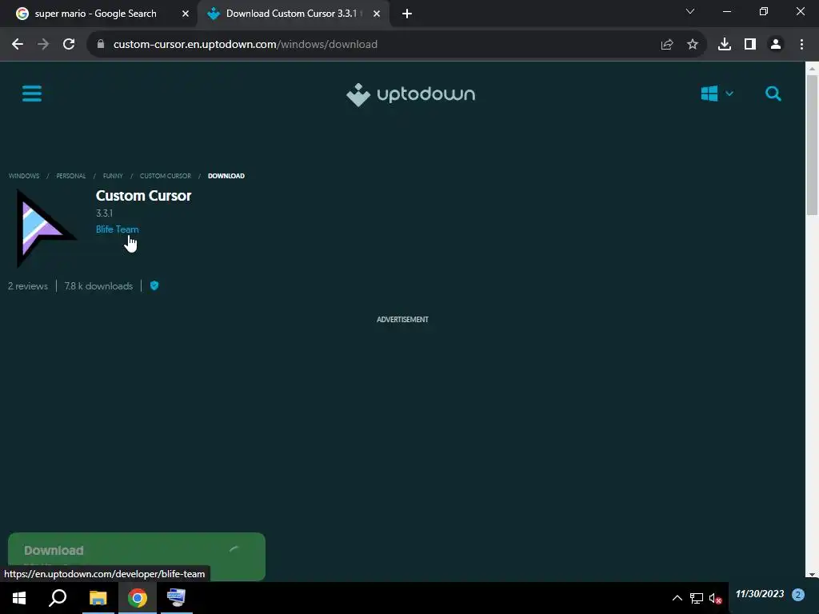Open Chrome three-dot menu
The image size is (819, 614).
pyautogui.click(x=801, y=45)
